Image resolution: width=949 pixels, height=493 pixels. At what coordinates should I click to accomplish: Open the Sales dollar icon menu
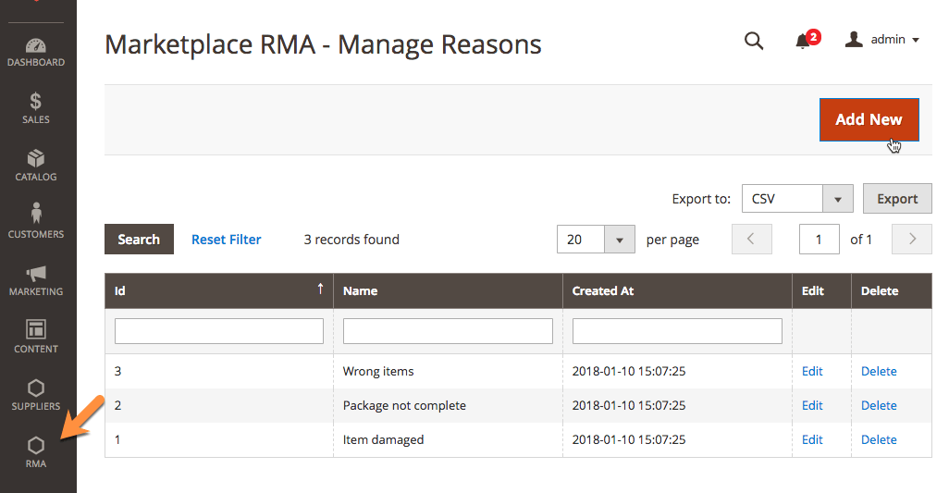pyautogui.click(x=36, y=108)
